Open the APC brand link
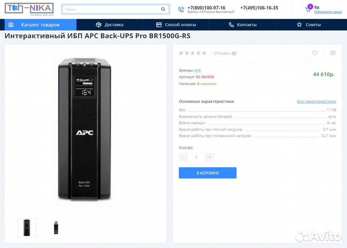The image size is (347, 248). pyautogui.click(x=198, y=70)
